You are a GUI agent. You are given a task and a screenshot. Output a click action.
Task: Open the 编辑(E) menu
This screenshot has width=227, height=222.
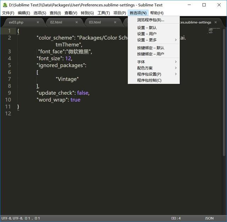point(24,13)
